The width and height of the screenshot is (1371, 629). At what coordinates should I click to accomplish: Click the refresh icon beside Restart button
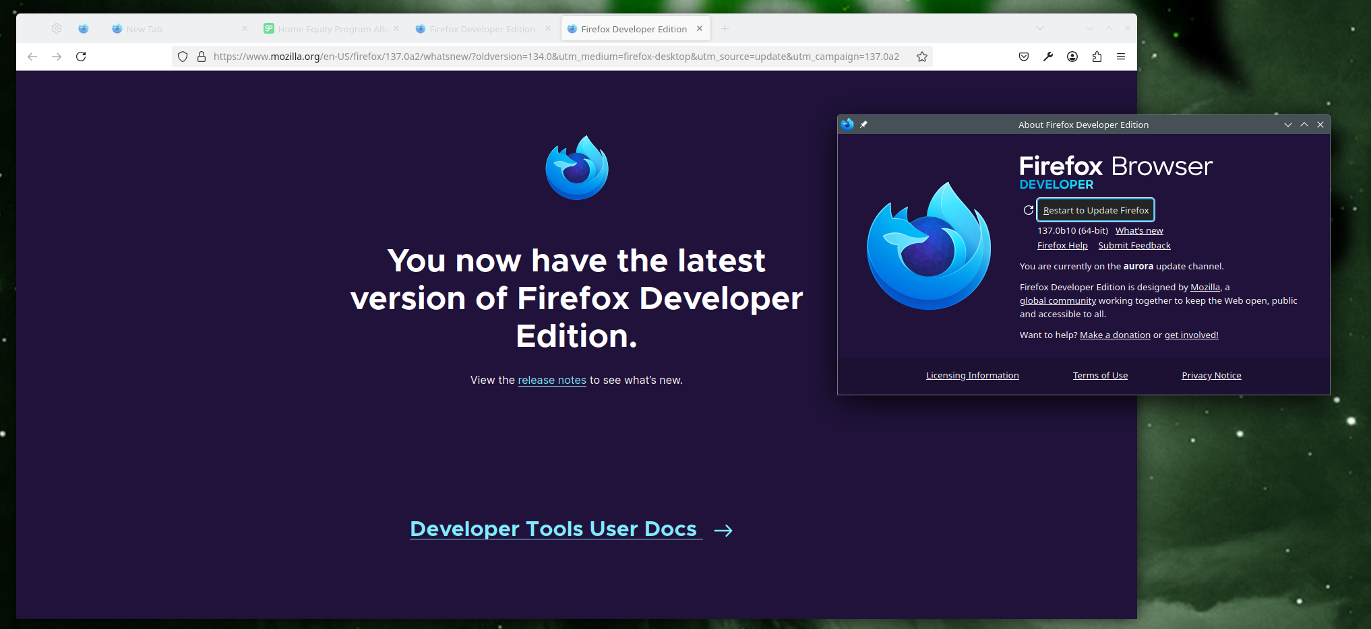pos(1029,210)
